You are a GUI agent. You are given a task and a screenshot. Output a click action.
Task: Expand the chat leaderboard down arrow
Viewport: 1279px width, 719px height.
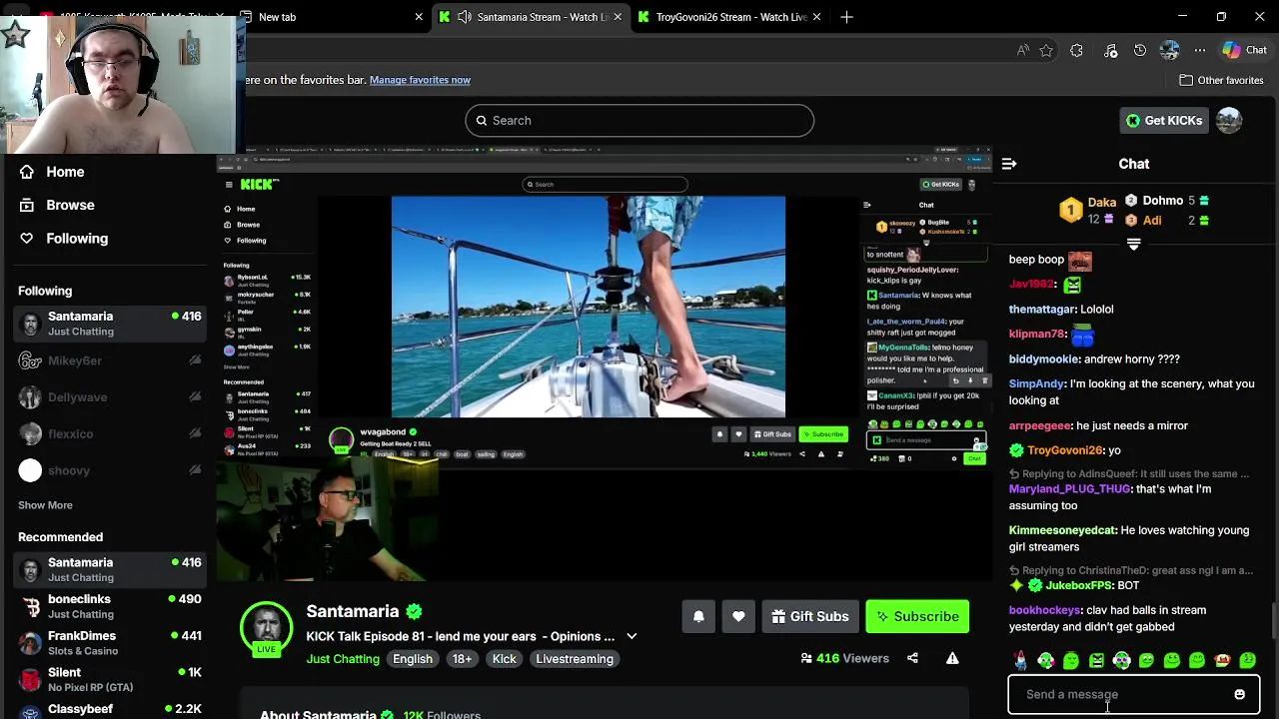tap(1133, 244)
